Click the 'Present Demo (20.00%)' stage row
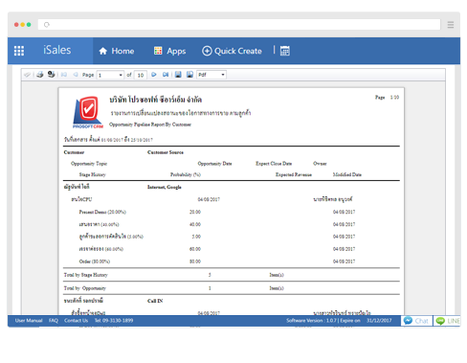The image size is (467, 363). 102,212
